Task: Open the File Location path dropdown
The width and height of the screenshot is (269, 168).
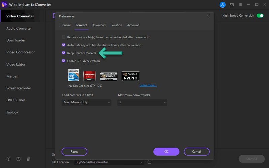Action: click(x=109, y=162)
